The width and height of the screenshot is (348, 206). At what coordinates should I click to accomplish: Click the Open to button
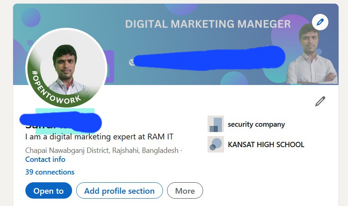click(x=49, y=190)
